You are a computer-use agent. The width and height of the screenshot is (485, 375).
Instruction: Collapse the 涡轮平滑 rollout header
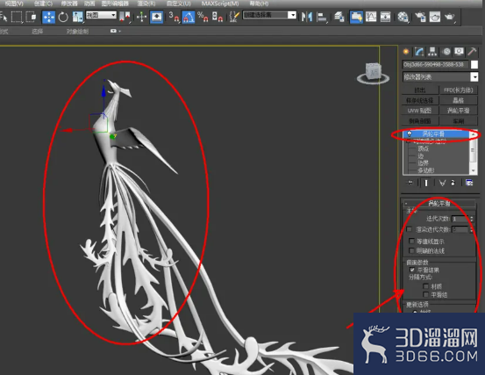[439, 204]
